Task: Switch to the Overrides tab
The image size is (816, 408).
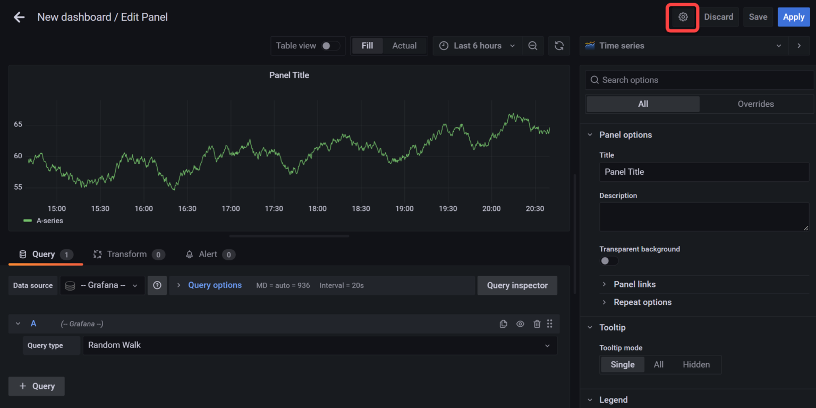Action: [755, 104]
